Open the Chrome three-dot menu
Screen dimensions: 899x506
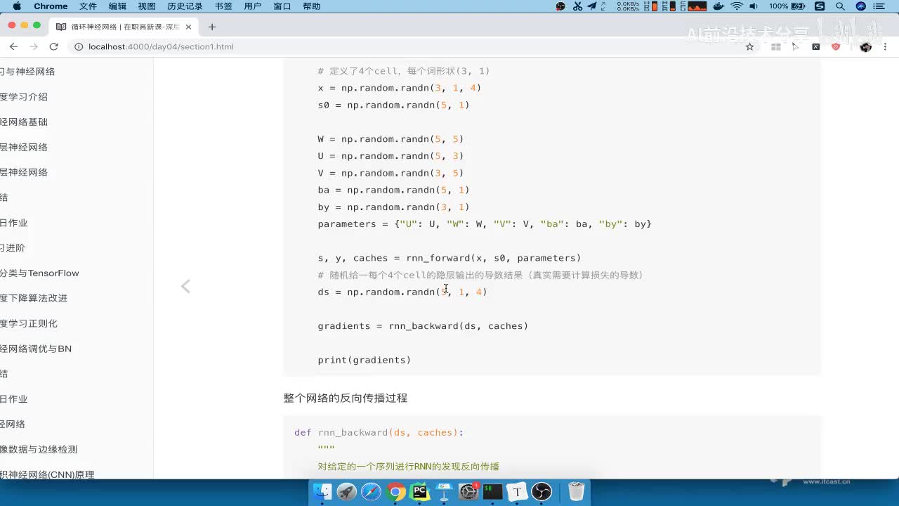pyautogui.click(x=886, y=46)
